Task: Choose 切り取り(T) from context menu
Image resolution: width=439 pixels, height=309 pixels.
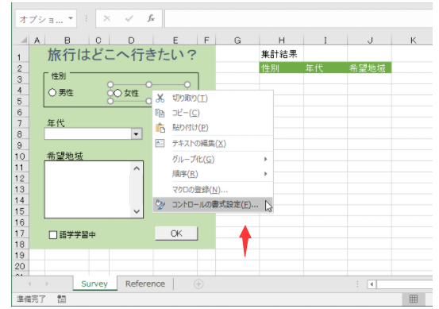Action: click(213, 98)
